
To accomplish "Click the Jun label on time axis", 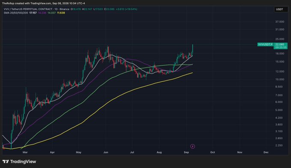I will [106, 152].
